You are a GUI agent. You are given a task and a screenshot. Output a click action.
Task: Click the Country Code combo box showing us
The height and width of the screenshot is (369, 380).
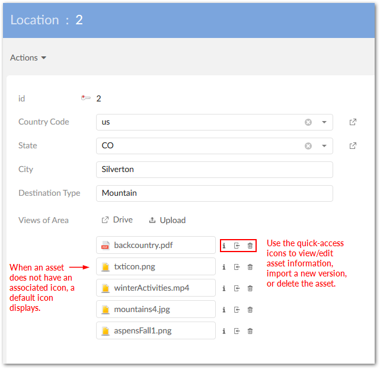point(214,122)
